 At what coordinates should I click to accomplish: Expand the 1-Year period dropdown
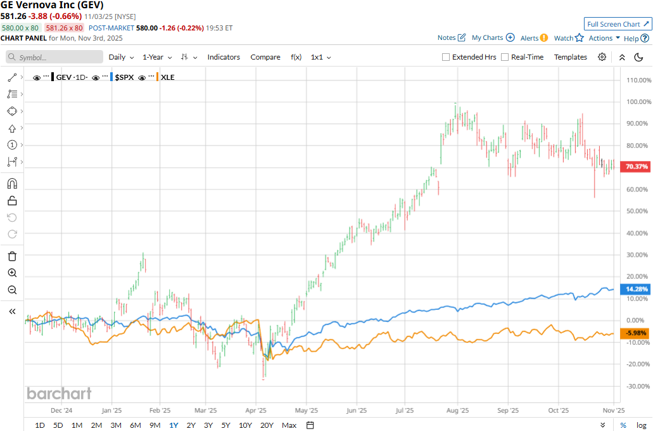158,57
